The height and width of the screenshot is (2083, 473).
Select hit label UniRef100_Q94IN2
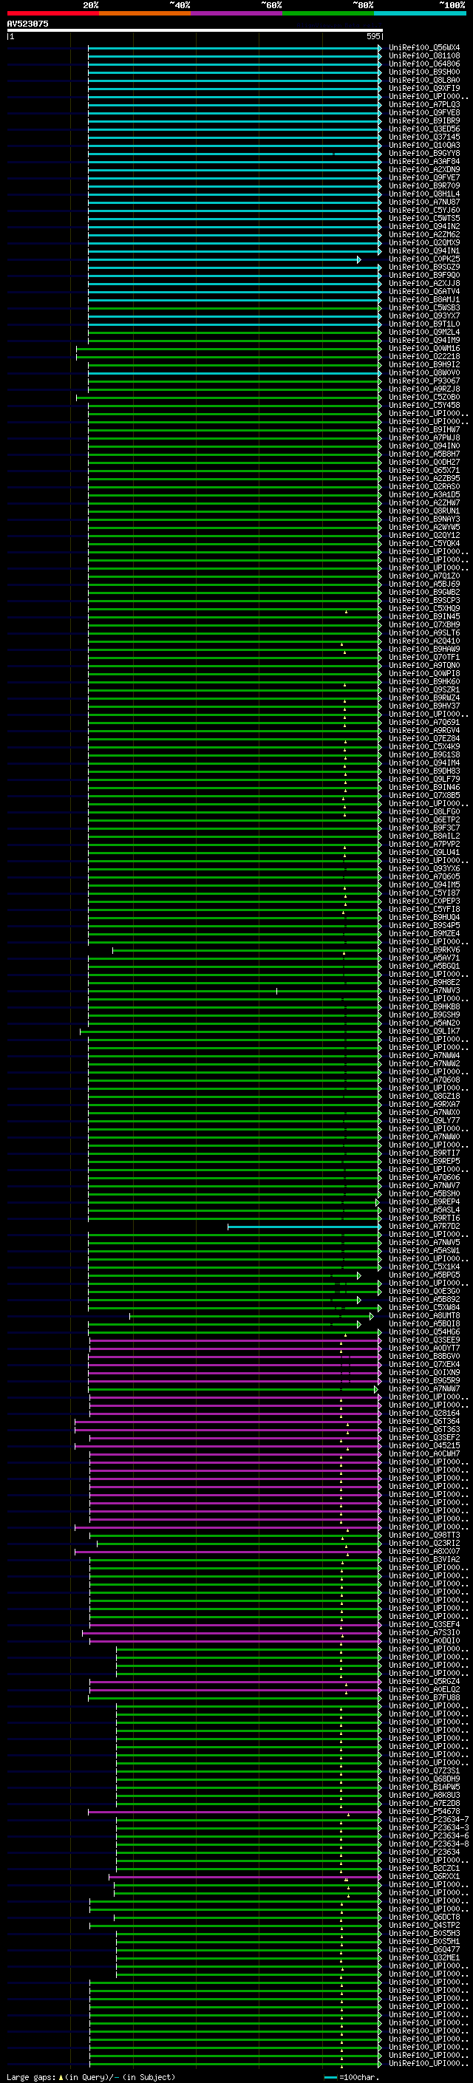424,226
